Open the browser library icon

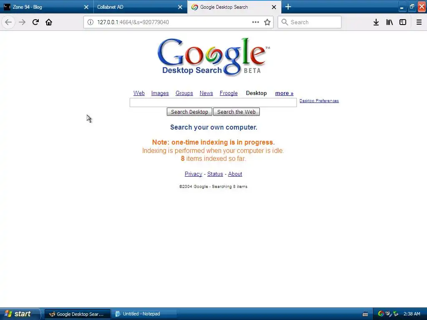[389, 22]
